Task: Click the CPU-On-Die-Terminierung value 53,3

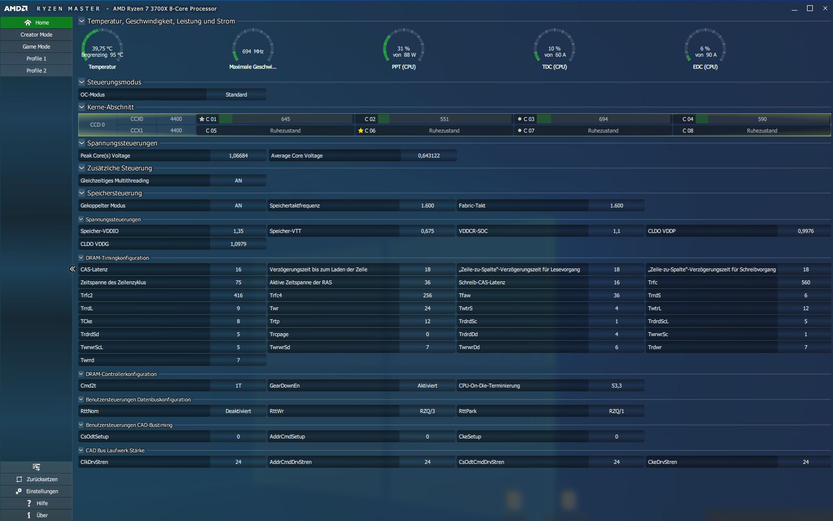Action: point(616,386)
